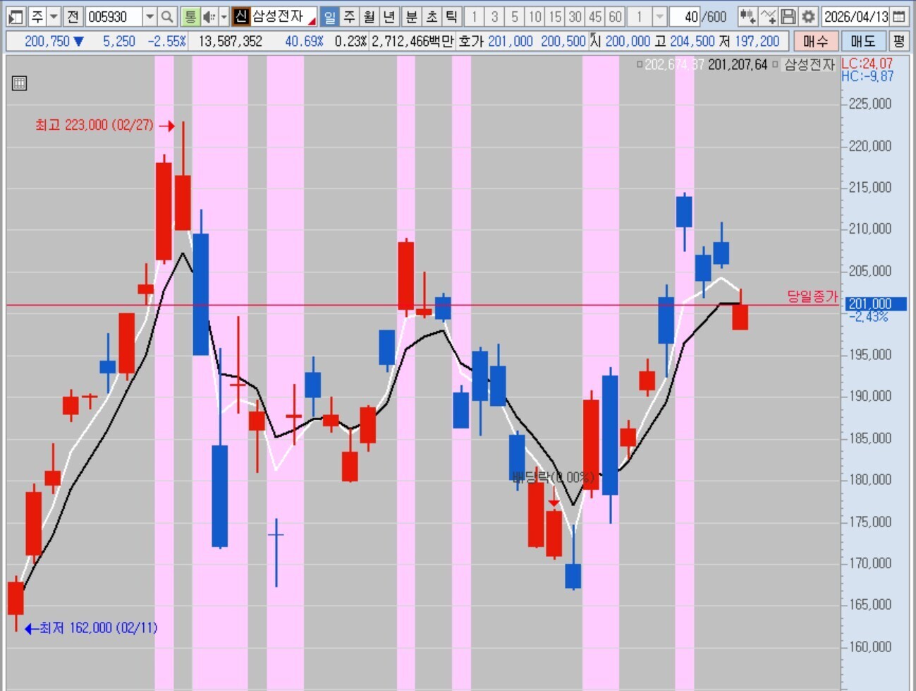The image size is (916, 691).
Task: Expand the 주 type dropdown arrow
Action: [54, 16]
